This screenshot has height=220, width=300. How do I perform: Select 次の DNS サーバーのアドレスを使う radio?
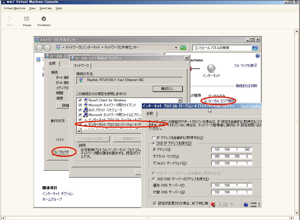[153, 179]
